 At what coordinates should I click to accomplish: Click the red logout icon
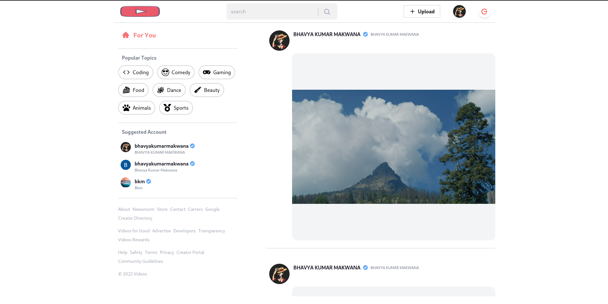484,12
